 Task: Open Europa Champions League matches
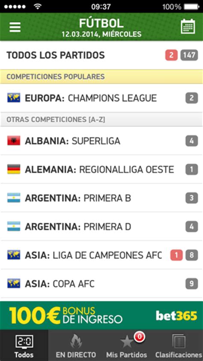(101, 98)
